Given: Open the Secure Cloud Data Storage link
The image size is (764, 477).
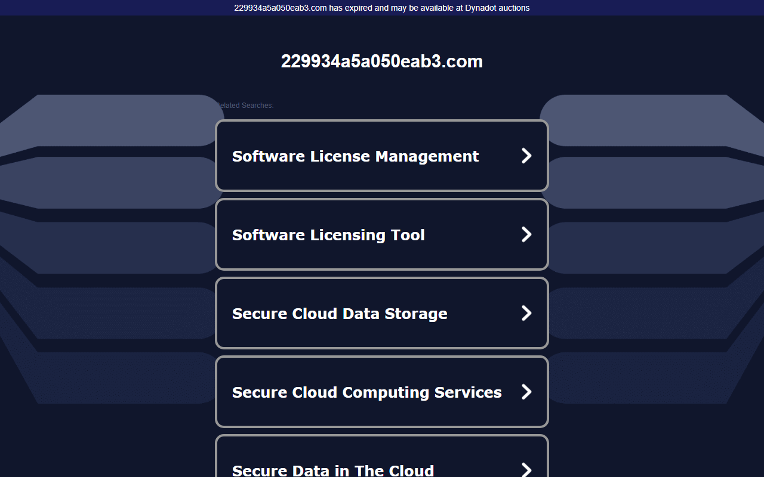Looking at the screenshot, I should (382, 313).
